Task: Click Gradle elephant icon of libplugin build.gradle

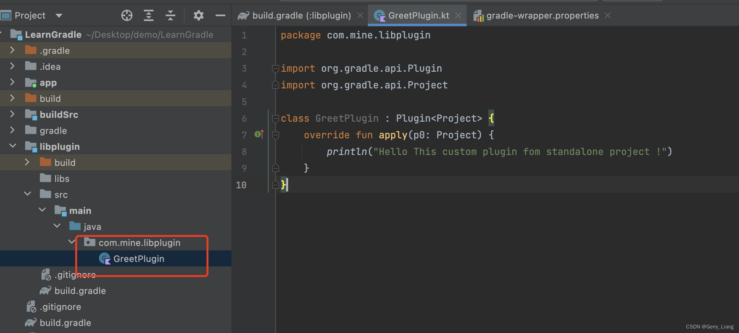Action: [46, 290]
